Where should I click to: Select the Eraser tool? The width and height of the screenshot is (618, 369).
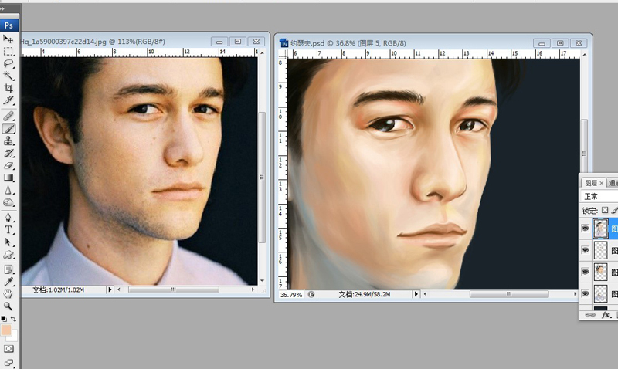pyautogui.click(x=8, y=165)
